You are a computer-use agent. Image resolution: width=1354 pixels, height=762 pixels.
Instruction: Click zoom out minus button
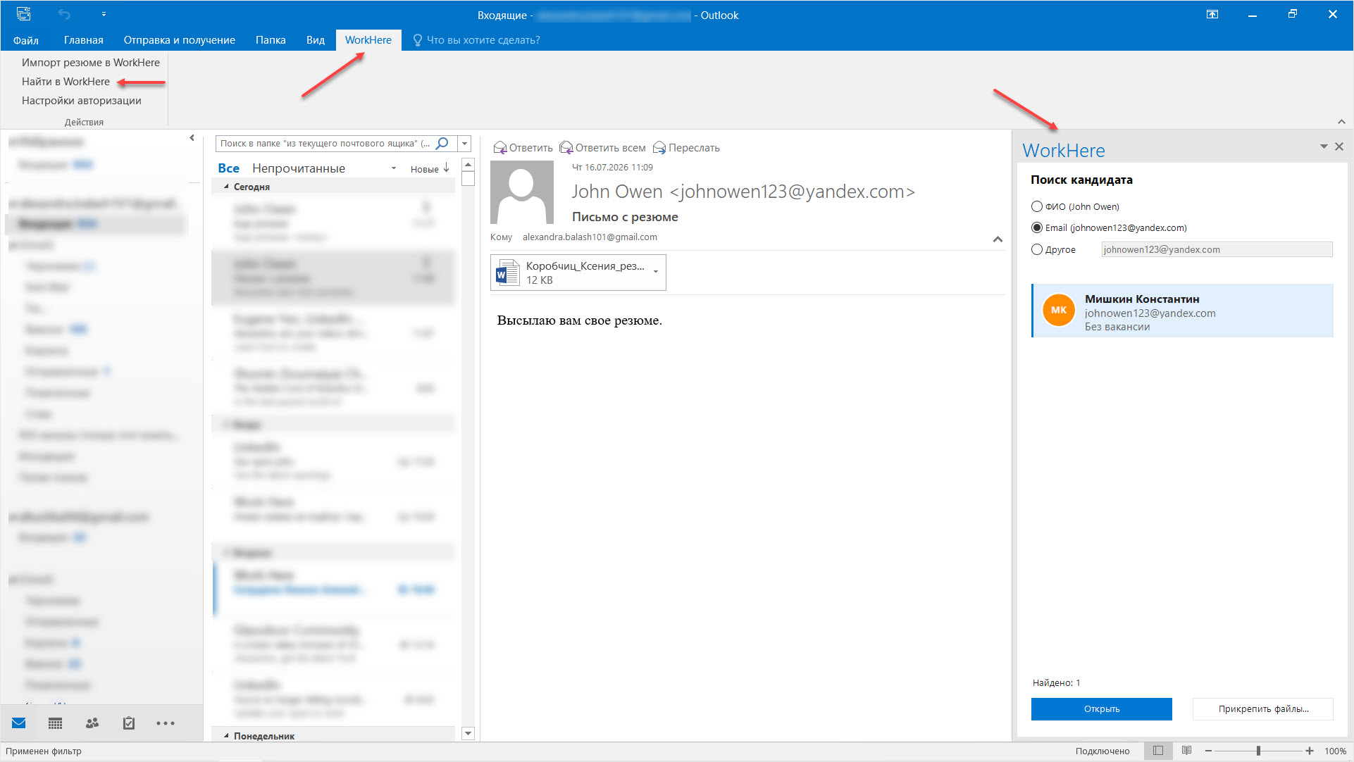click(1208, 751)
